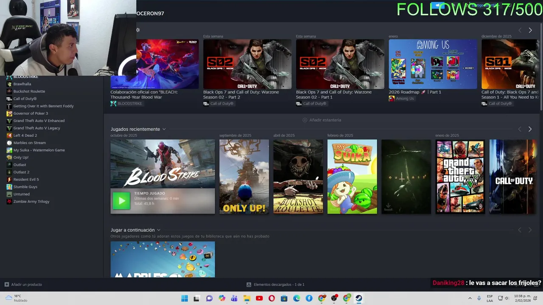Select Grand Theft Auto V Enhanced in list
Screen dimensions: 543x305
(x=39, y=121)
